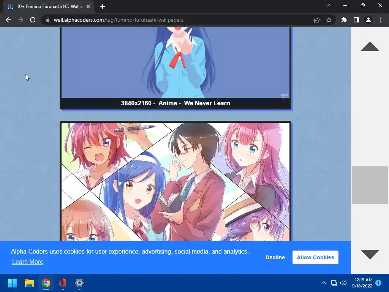389x292 pixels.
Task: Open the We Never Learn link
Action: pyautogui.click(x=207, y=103)
